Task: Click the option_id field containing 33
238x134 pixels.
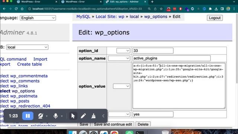Action: pyautogui.click(x=153, y=51)
